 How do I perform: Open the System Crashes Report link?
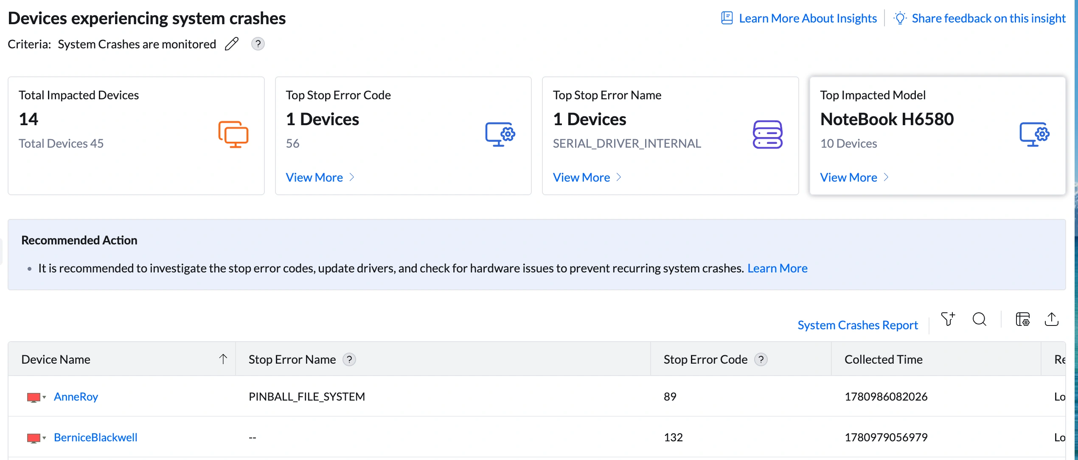click(x=857, y=325)
